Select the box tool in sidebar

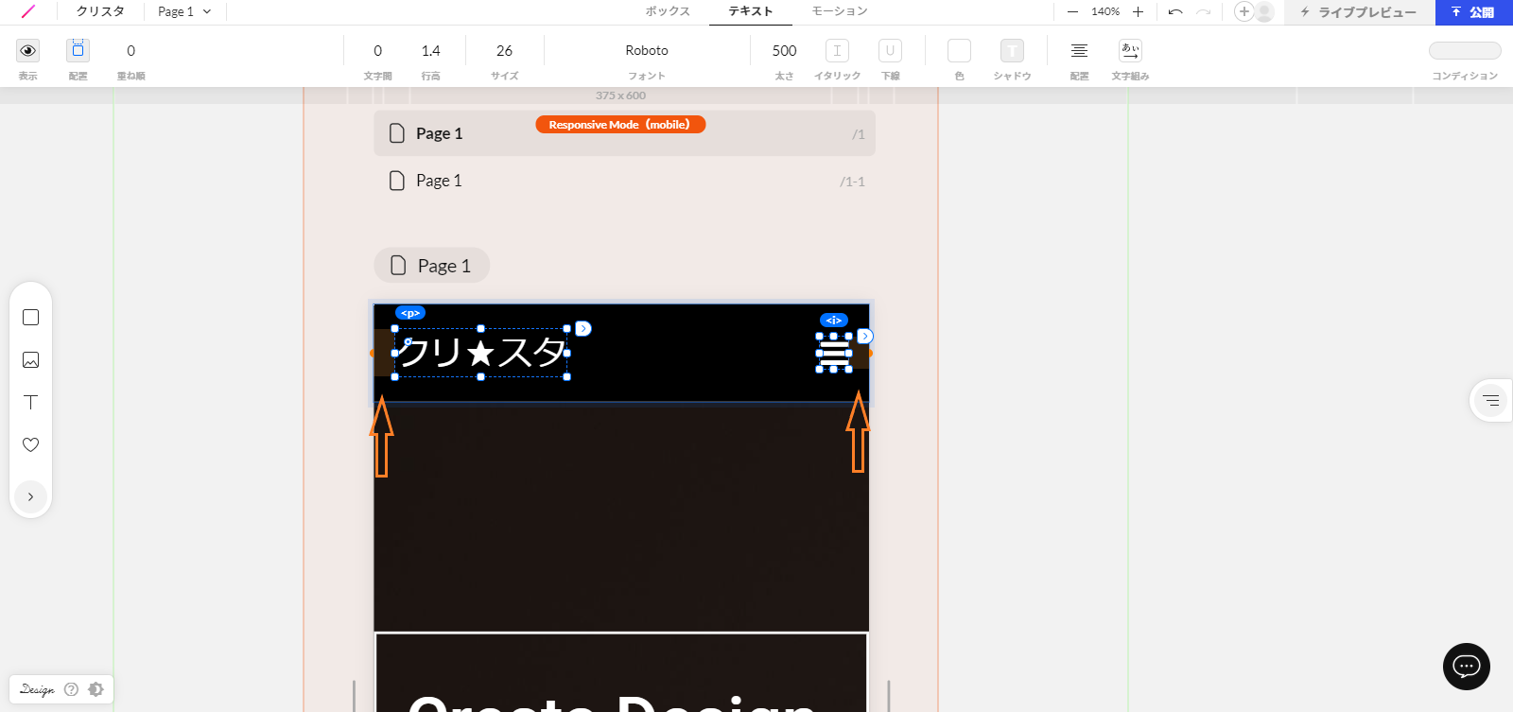point(30,317)
